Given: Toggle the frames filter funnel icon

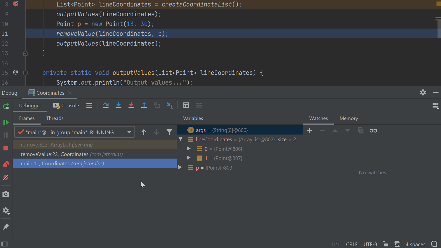Looking at the screenshot, I should point(169,132).
